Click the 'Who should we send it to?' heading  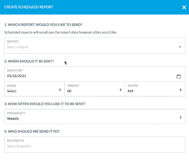click(32, 132)
